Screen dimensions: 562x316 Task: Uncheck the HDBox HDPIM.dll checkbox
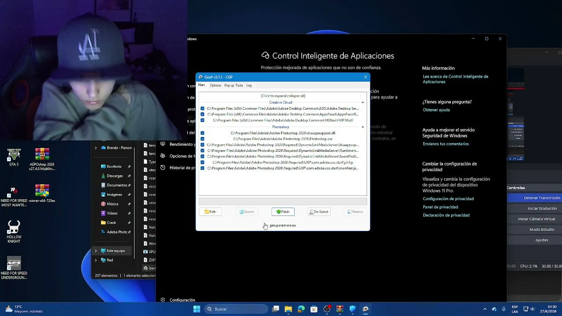click(x=202, y=120)
